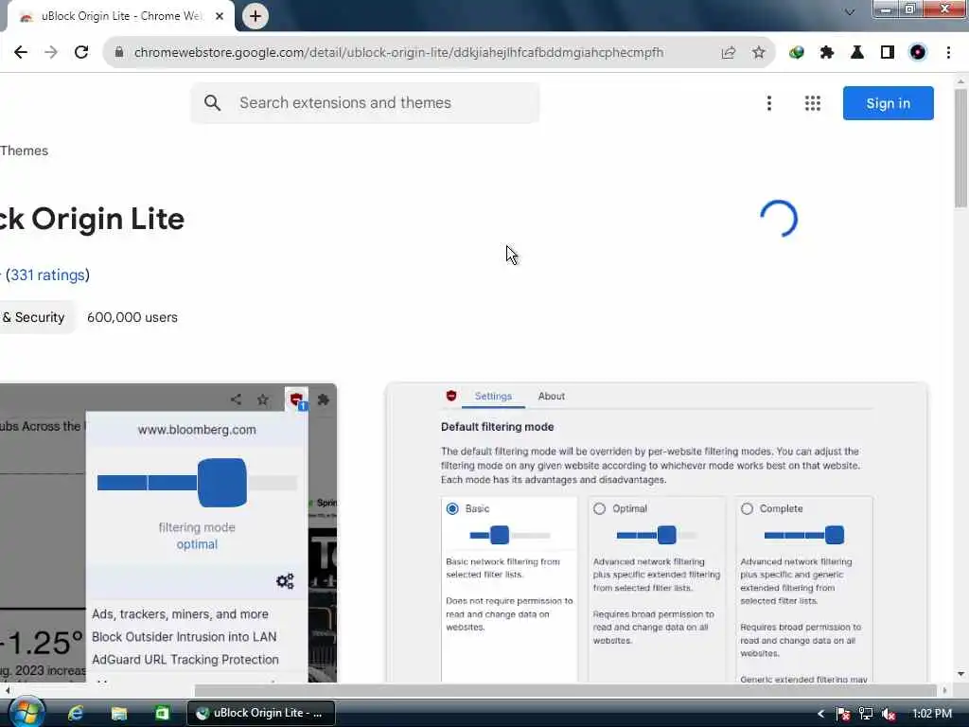Click the browser forward arrow
This screenshot has width=969, height=727.
tap(51, 53)
